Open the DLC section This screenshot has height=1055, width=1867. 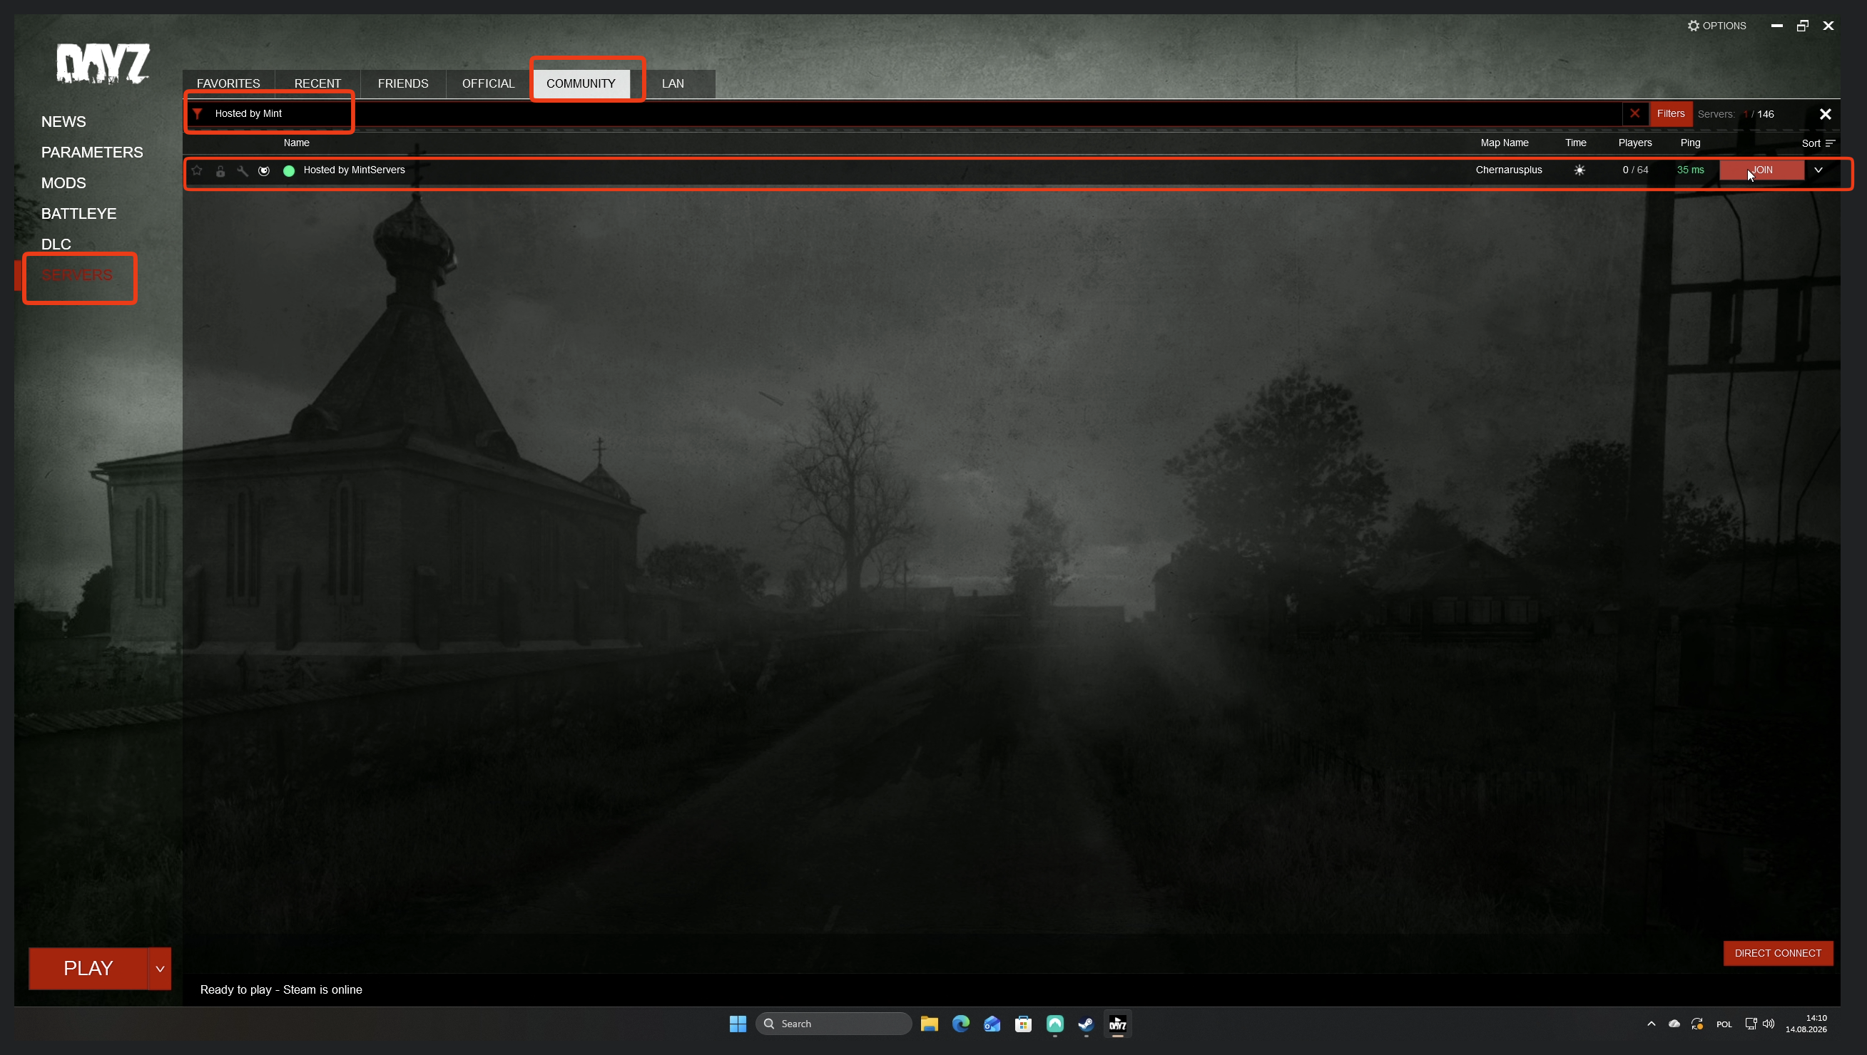56,245
